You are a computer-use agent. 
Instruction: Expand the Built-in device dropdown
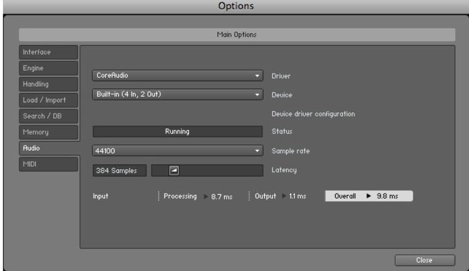[178, 94]
